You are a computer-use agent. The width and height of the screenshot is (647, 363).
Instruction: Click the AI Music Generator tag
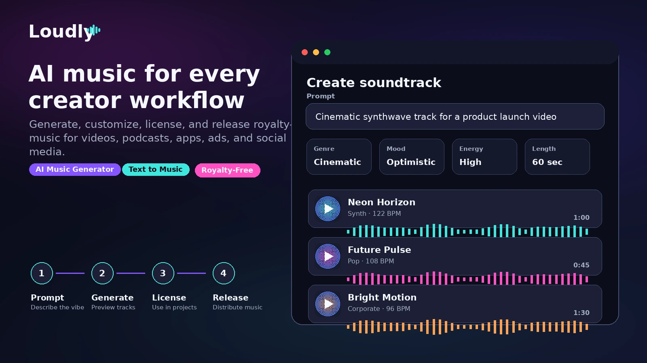click(75, 169)
